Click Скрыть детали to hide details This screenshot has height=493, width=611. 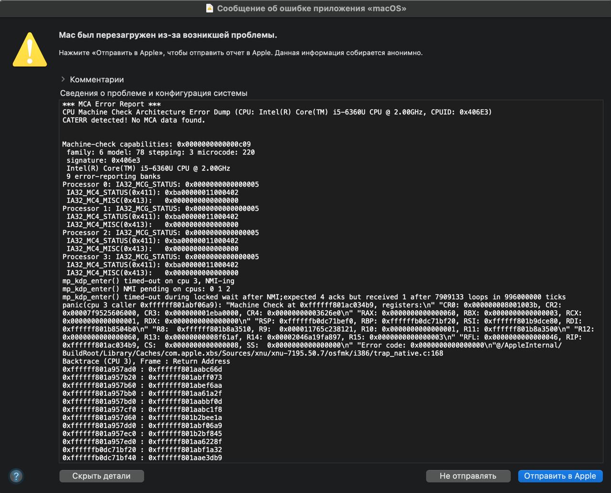pyautogui.click(x=101, y=476)
